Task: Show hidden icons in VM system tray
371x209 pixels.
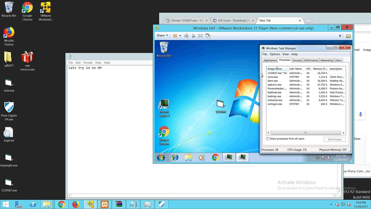Action: pos(311,158)
